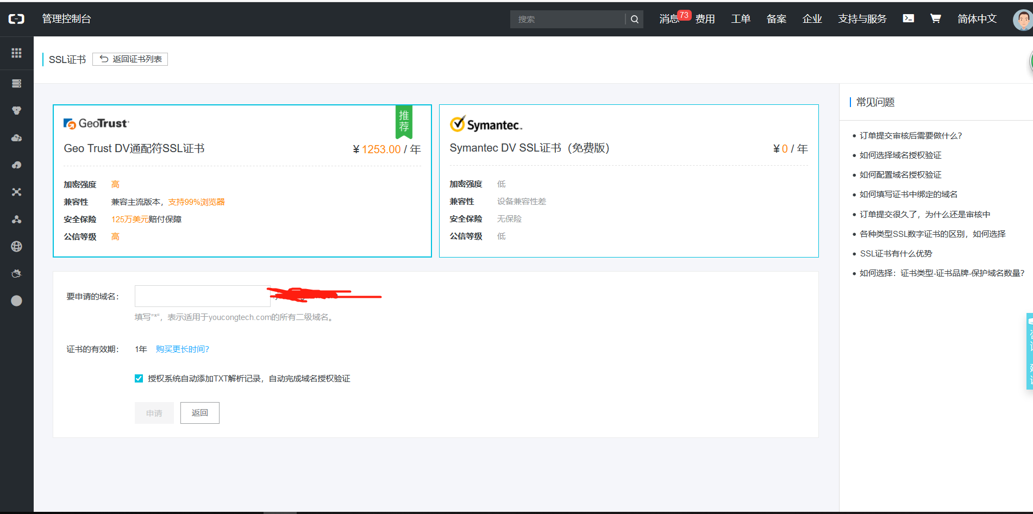The width and height of the screenshot is (1033, 514).
Task: Open the products grid menu in sidebar
Action: [16, 53]
